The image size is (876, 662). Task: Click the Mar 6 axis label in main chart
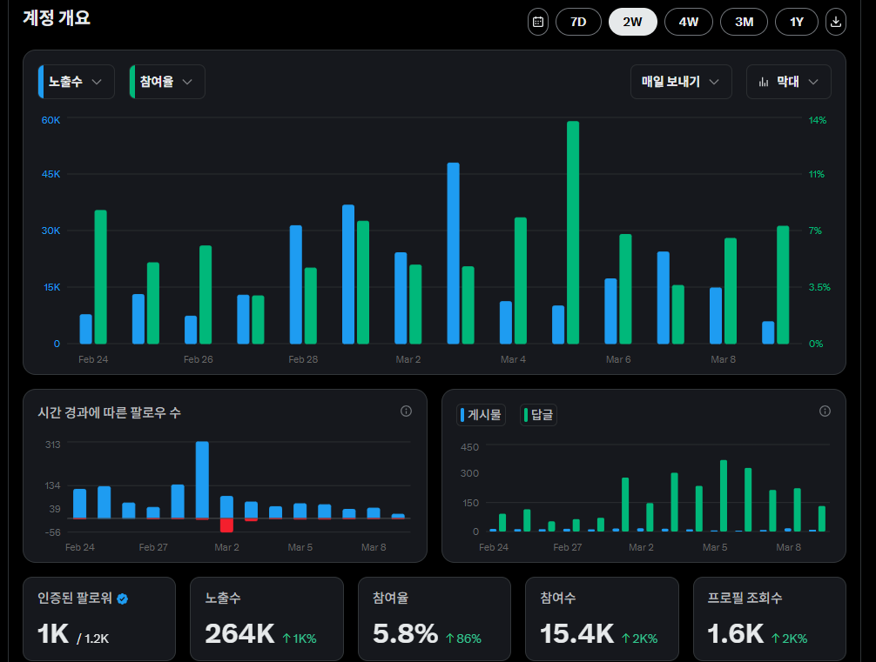click(x=618, y=359)
